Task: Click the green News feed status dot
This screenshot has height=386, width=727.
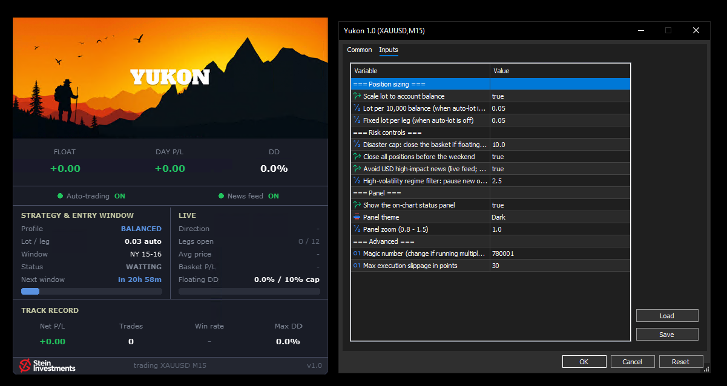Action: pos(221,196)
